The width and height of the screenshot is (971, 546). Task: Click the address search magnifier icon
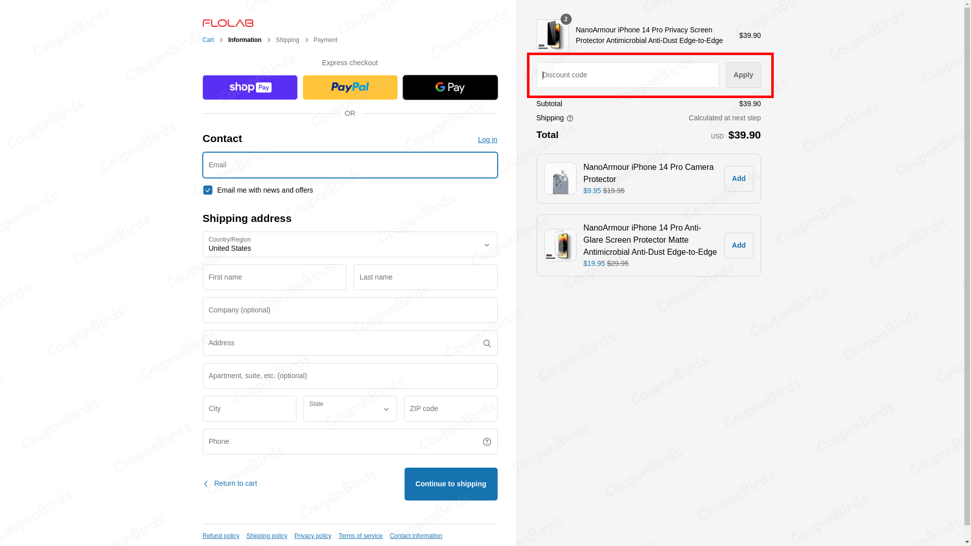pos(487,343)
